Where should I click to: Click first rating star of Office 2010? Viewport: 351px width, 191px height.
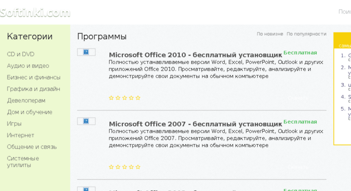[111, 98]
